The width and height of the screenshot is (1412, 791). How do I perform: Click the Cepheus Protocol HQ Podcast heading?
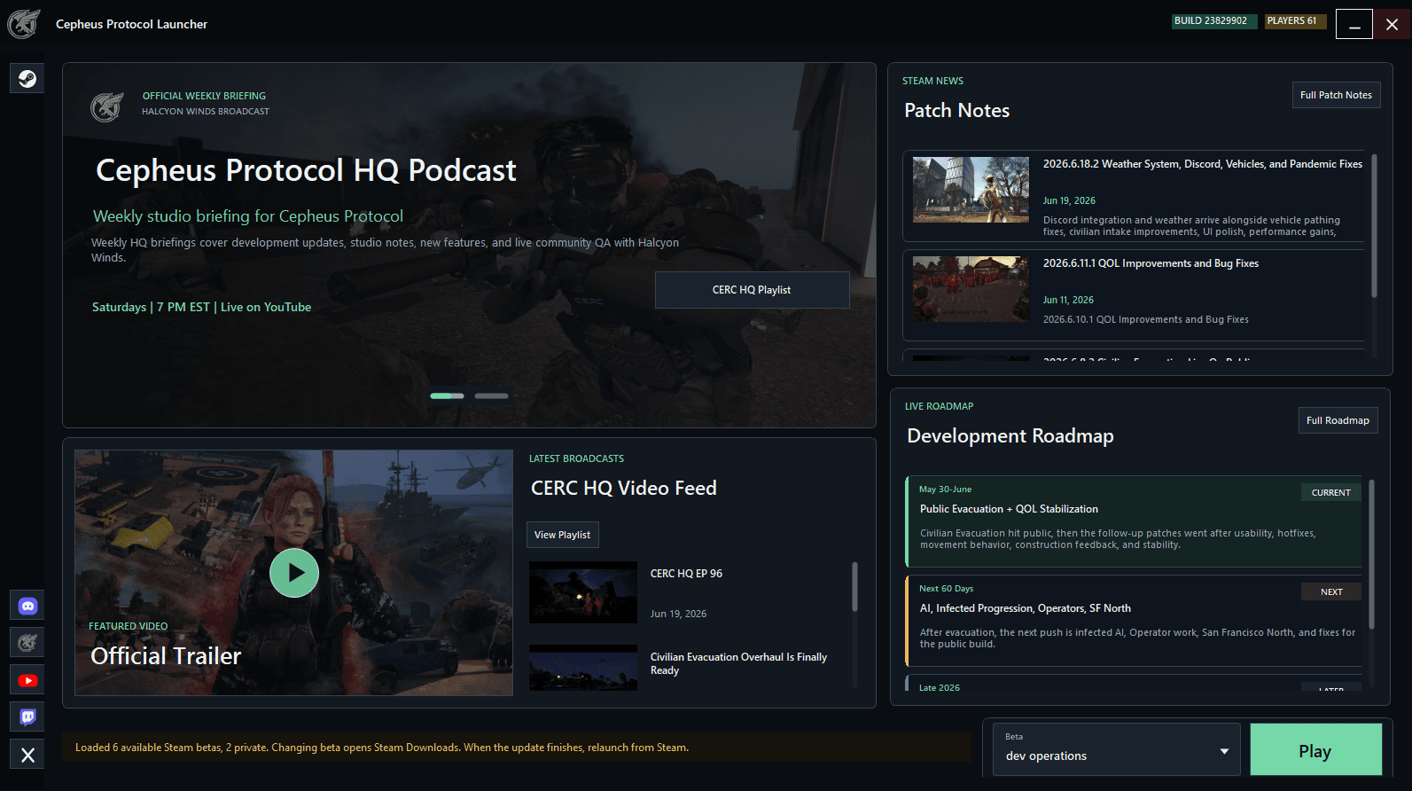pos(306,170)
